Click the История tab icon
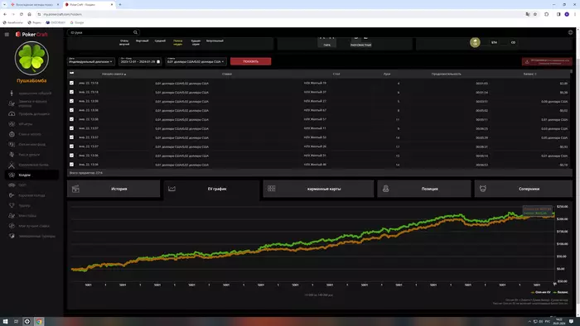This screenshot has width=580, height=326. 76,189
